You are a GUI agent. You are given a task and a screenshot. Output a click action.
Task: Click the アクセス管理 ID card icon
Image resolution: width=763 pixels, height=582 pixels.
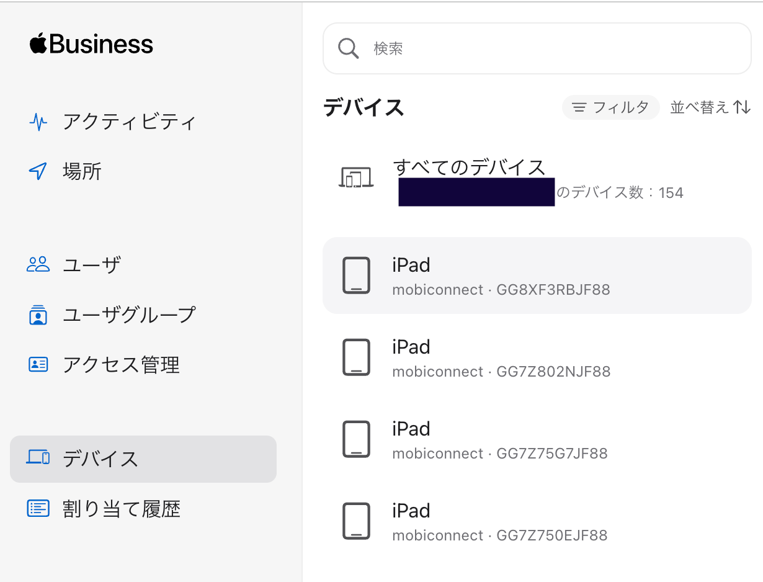tap(38, 364)
